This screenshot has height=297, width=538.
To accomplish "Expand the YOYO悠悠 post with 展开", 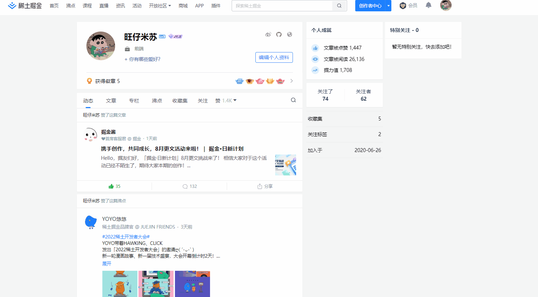I will (107, 264).
